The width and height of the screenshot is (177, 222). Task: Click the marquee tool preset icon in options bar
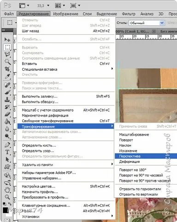[10, 23]
